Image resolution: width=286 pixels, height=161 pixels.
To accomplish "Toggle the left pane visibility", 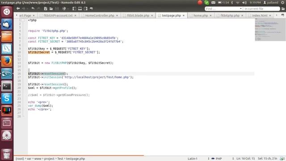I will pos(74,8).
